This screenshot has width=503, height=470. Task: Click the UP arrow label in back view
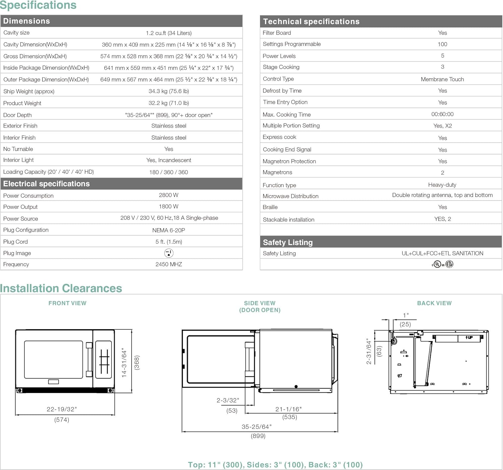(x=469, y=337)
